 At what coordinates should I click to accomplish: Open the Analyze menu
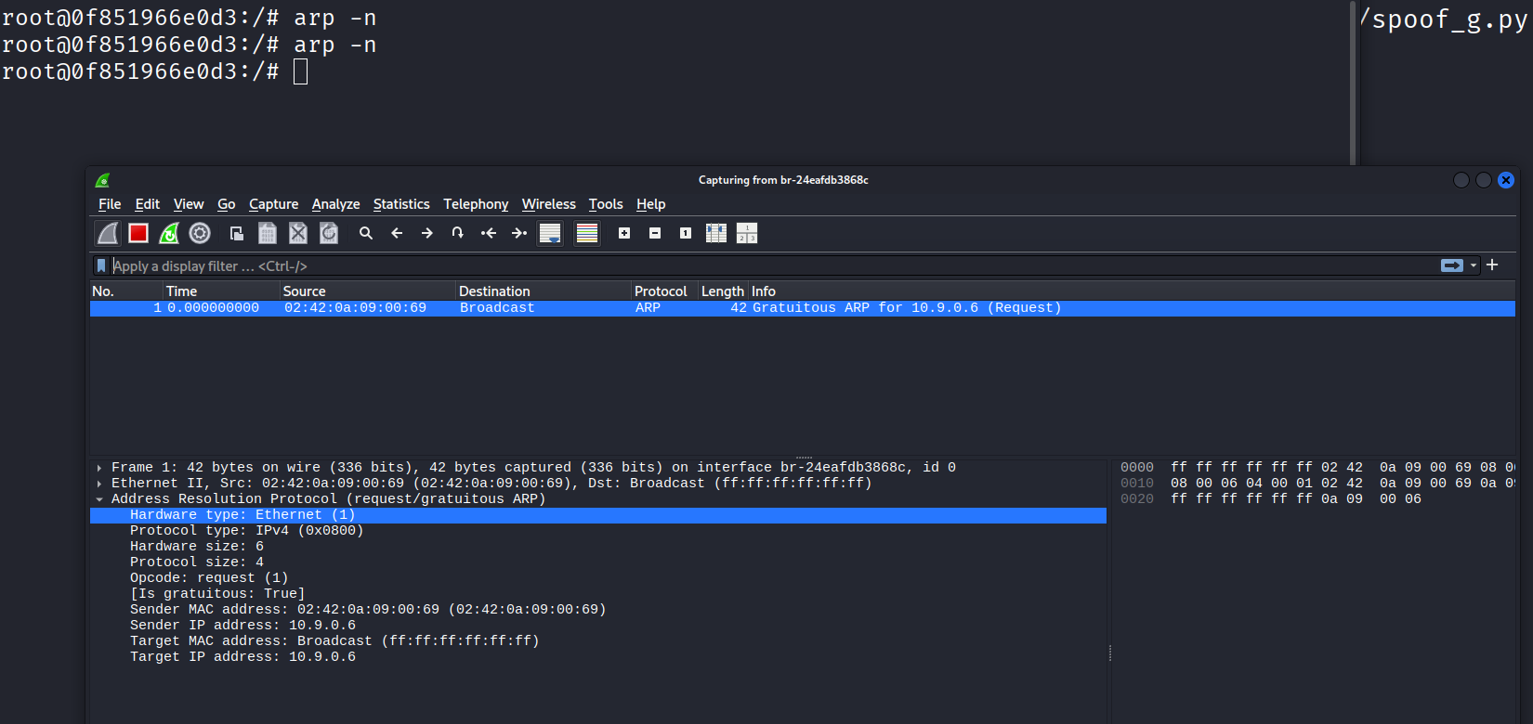pos(335,204)
